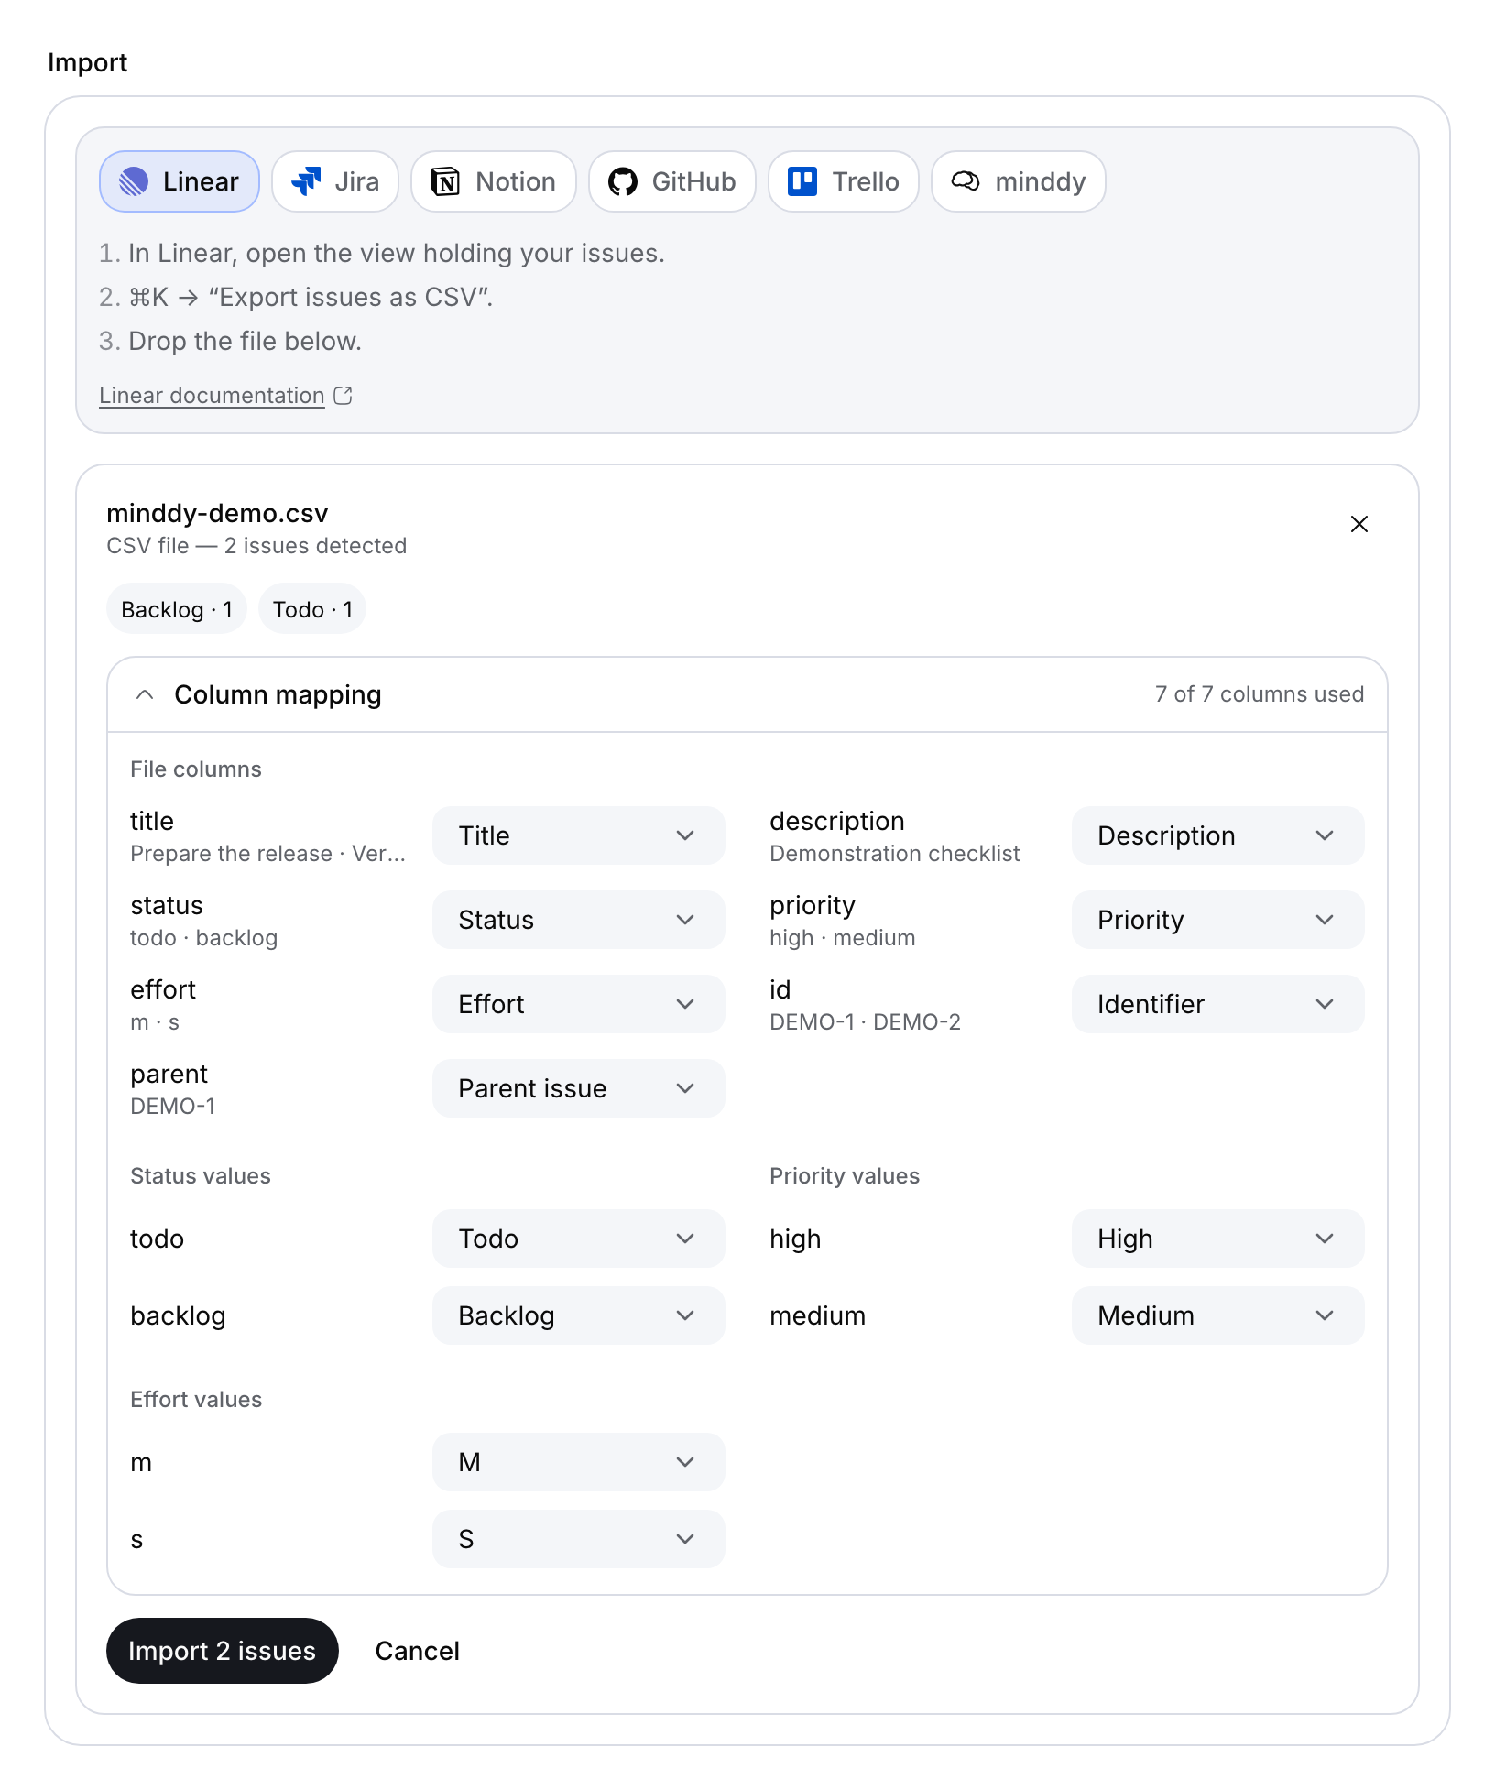
Task: Click the Column mapping header title
Action: (278, 694)
